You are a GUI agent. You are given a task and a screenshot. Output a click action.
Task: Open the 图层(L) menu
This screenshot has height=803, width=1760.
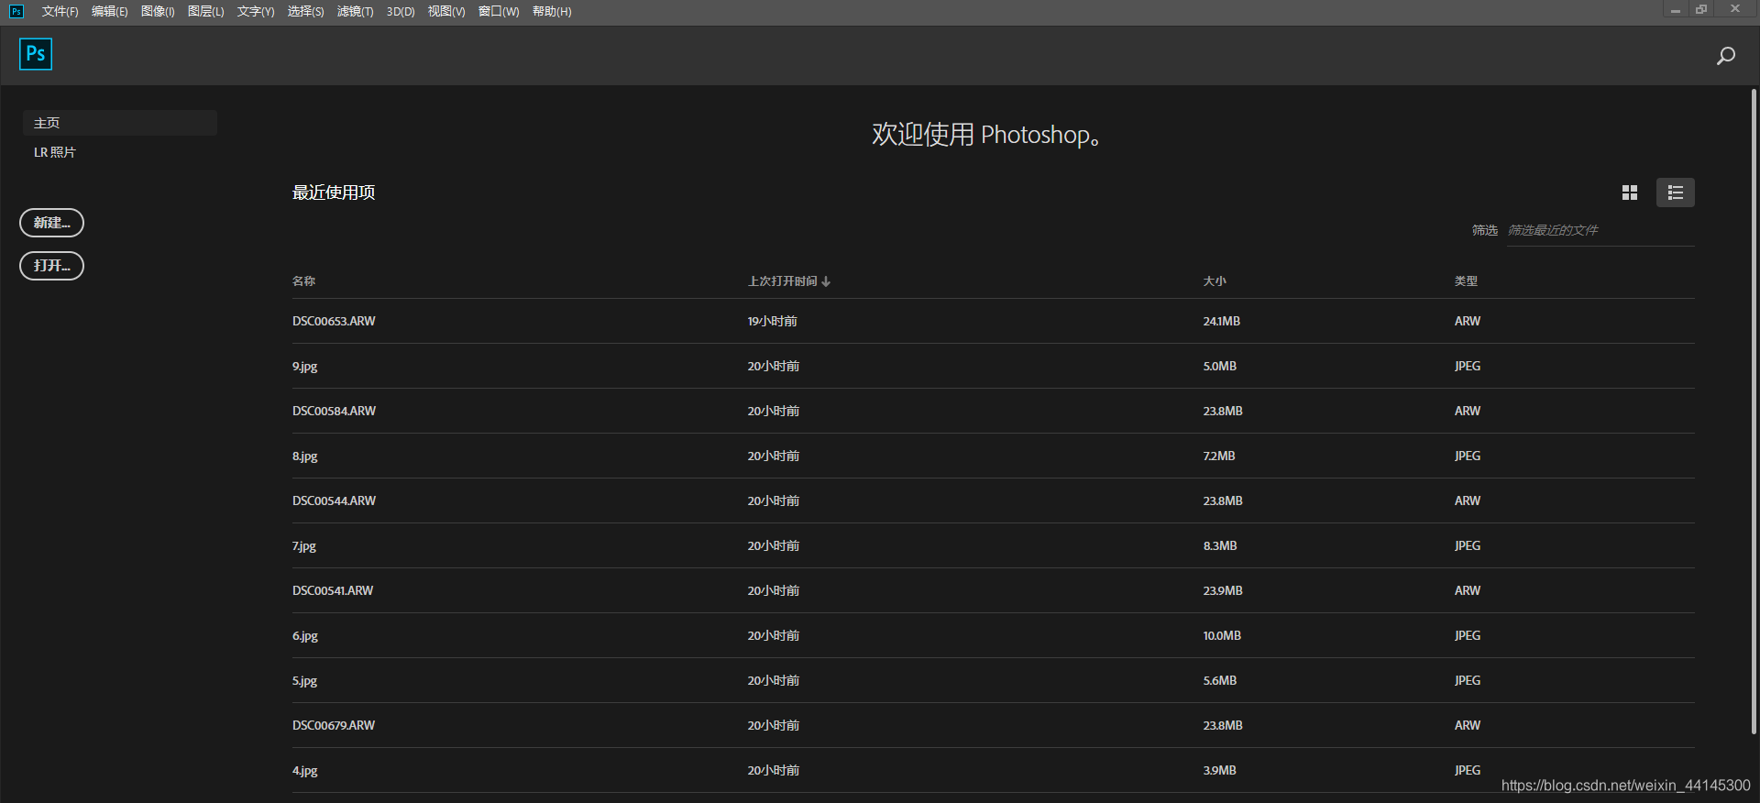pos(205,11)
